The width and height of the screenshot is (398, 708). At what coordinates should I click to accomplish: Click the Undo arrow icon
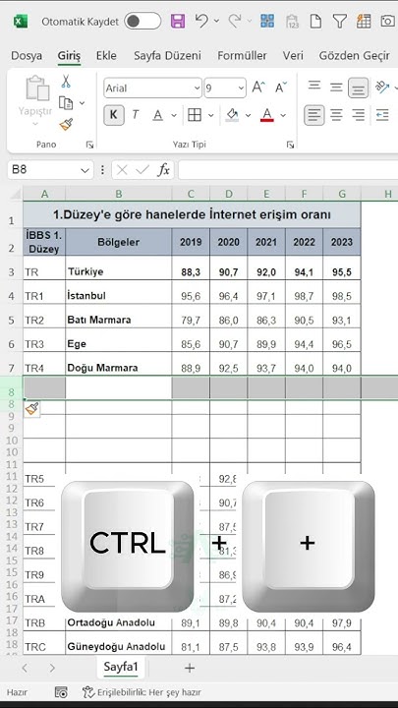pyautogui.click(x=201, y=21)
